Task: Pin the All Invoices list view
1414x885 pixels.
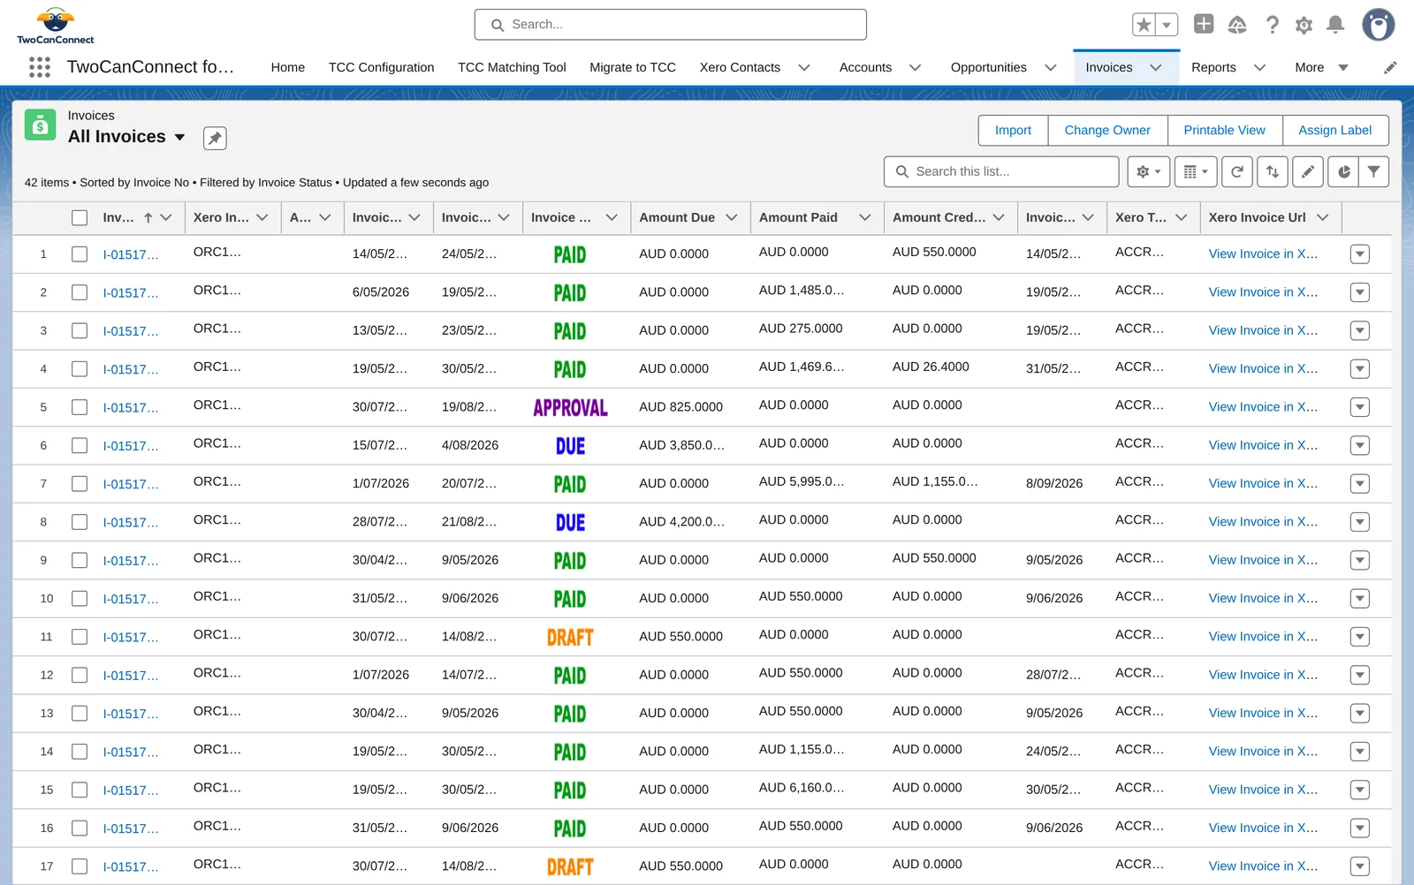Action: tap(215, 138)
